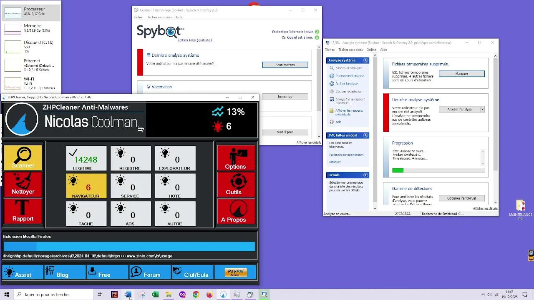Viewport: 534px width, 300px height.
Task: Select the ADS results tile
Action: [131, 214]
